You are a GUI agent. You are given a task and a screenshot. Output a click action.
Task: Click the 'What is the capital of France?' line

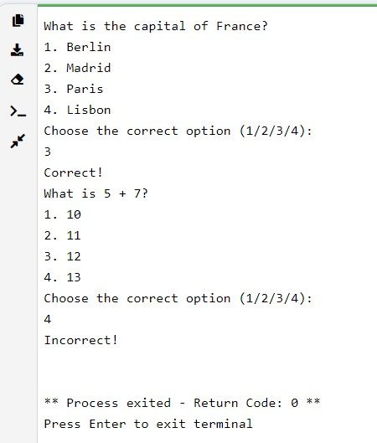pyautogui.click(x=156, y=26)
